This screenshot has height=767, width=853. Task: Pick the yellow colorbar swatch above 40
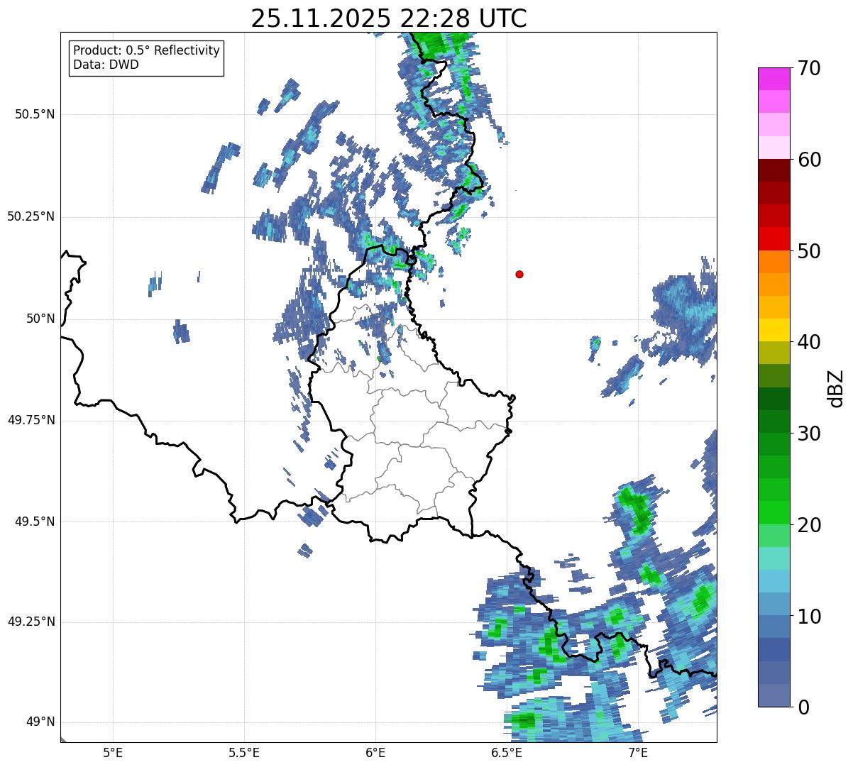point(774,331)
